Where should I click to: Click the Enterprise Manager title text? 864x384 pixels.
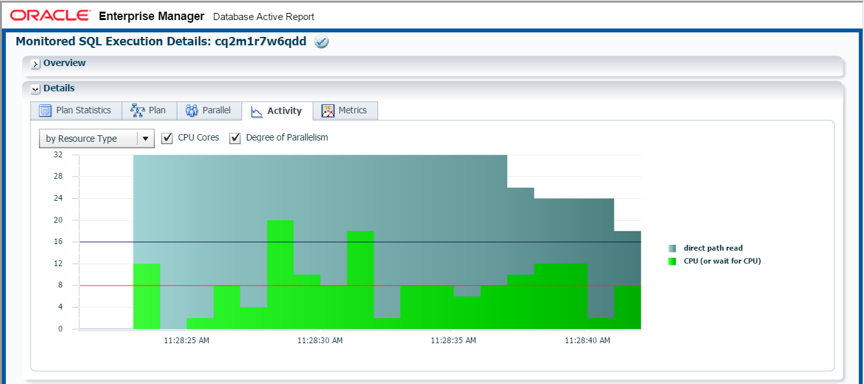pos(152,16)
